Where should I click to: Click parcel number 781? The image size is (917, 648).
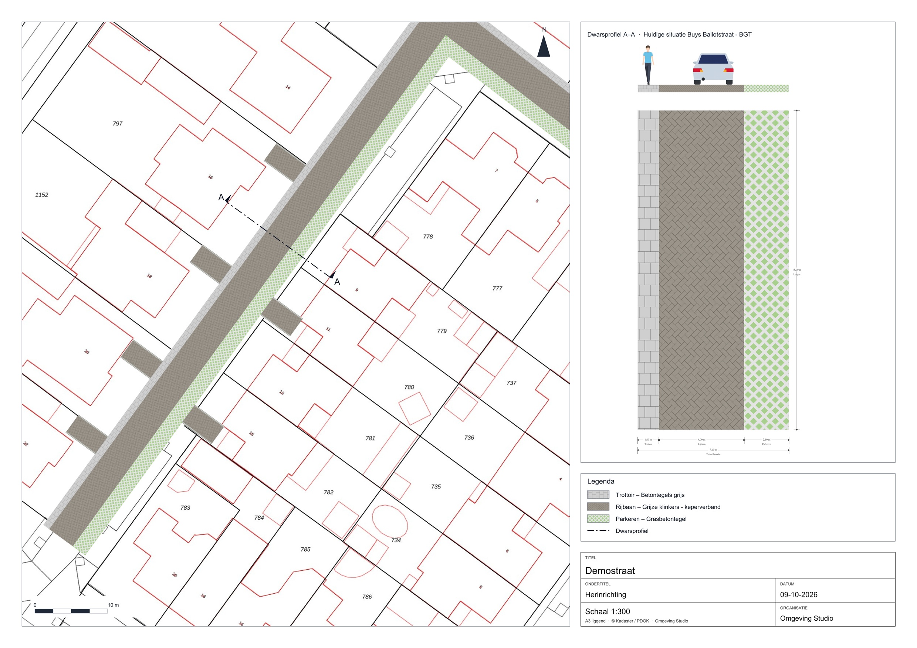coord(370,438)
